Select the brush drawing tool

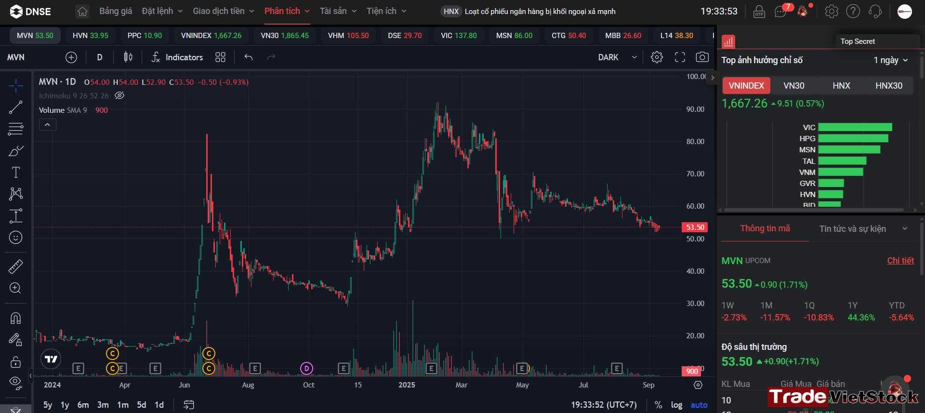(15, 151)
